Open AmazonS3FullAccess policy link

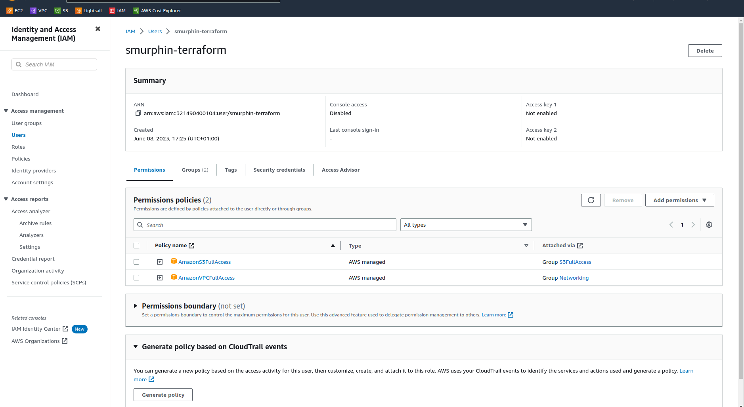(205, 262)
